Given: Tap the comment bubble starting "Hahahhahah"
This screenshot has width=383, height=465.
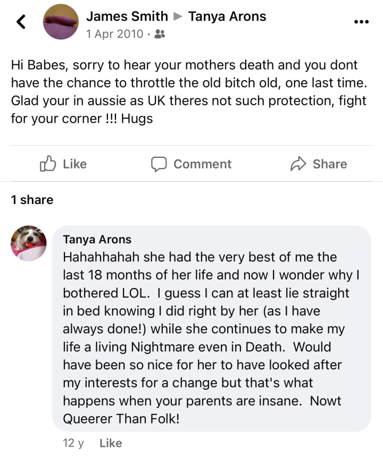Looking at the screenshot, I should click(x=211, y=328).
